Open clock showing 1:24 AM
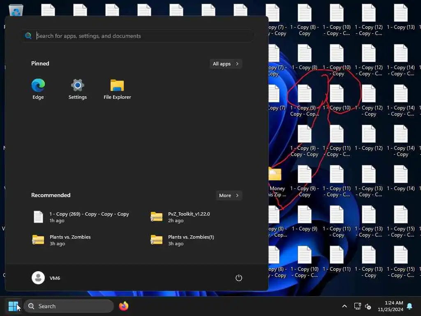 point(391,306)
